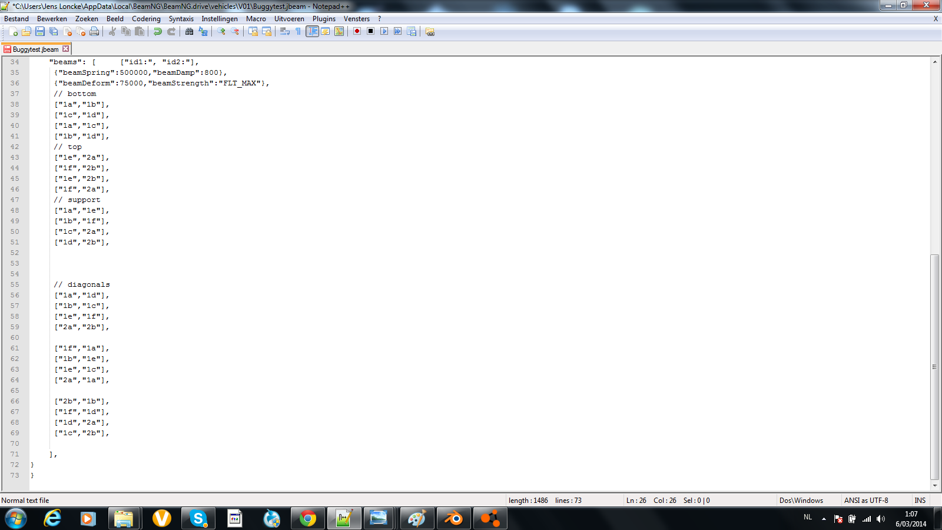
Task: Open the Windows Start button
Action: point(16,519)
